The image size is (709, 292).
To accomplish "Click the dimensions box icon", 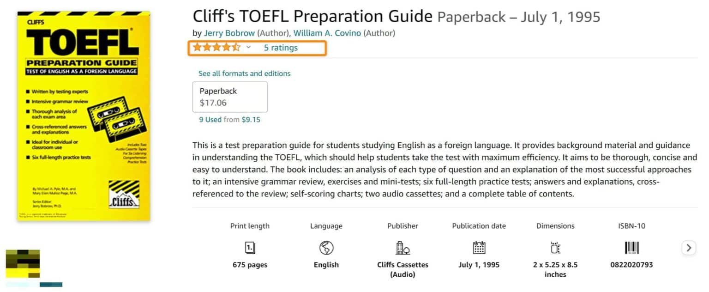I will pyautogui.click(x=555, y=248).
